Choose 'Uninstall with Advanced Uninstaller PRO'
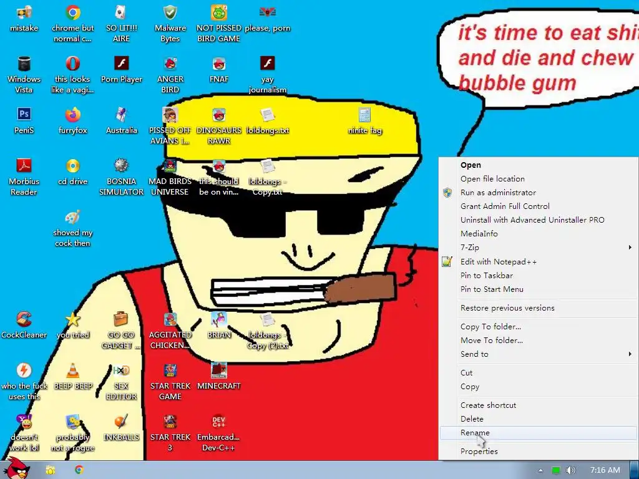Viewport: 639px width, 479px height. (539, 220)
